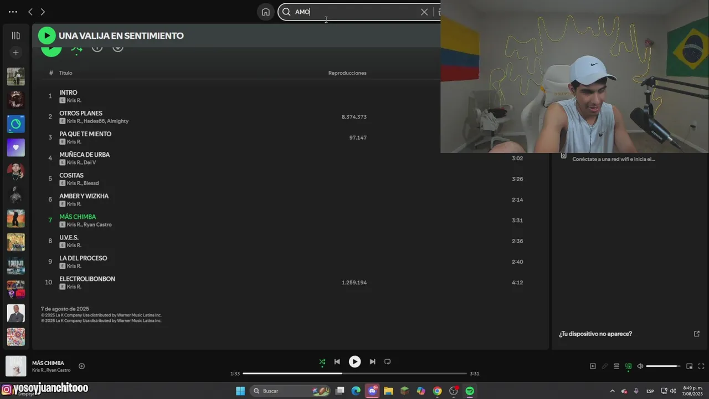Open Discord from the taskbar
Screen dimensions: 709x399
372,391
